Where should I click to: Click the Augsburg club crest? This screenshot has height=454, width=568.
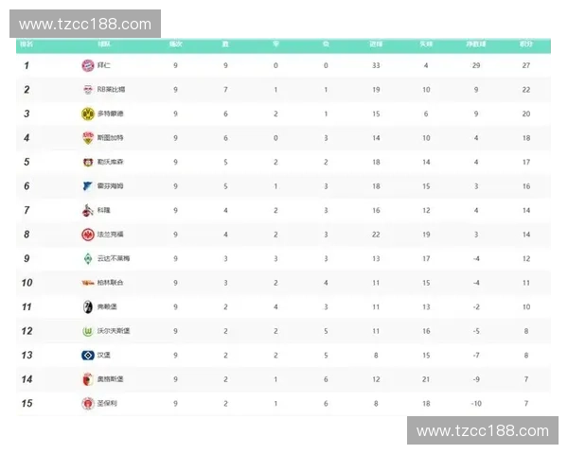[x=88, y=379]
